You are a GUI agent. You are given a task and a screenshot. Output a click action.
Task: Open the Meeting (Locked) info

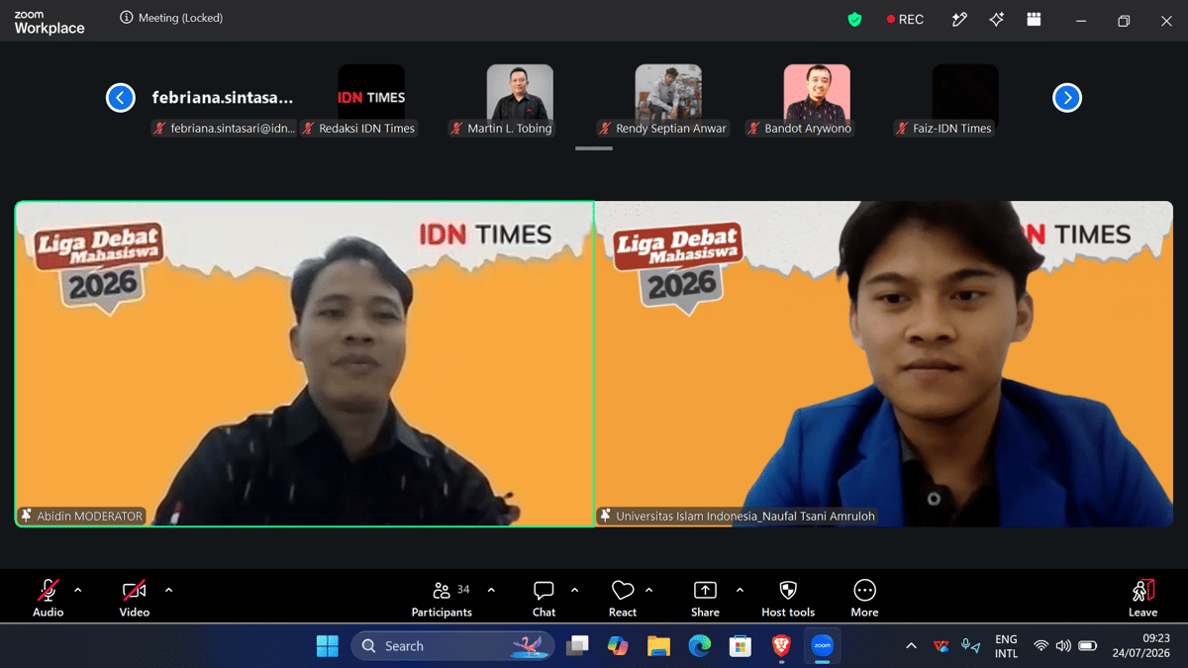171,18
